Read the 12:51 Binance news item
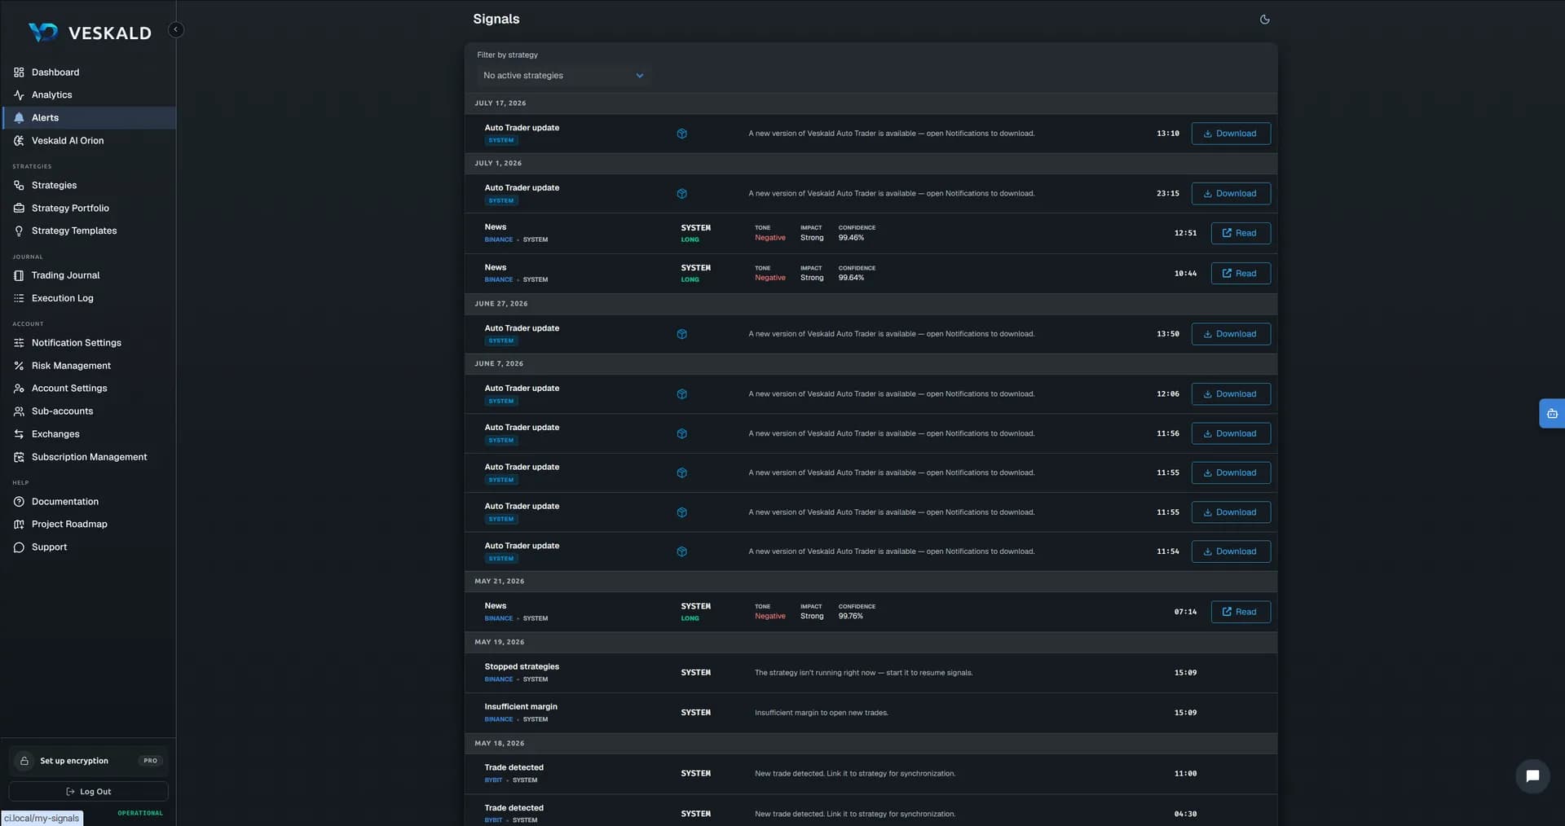1565x826 pixels. tap(1240, 234)
